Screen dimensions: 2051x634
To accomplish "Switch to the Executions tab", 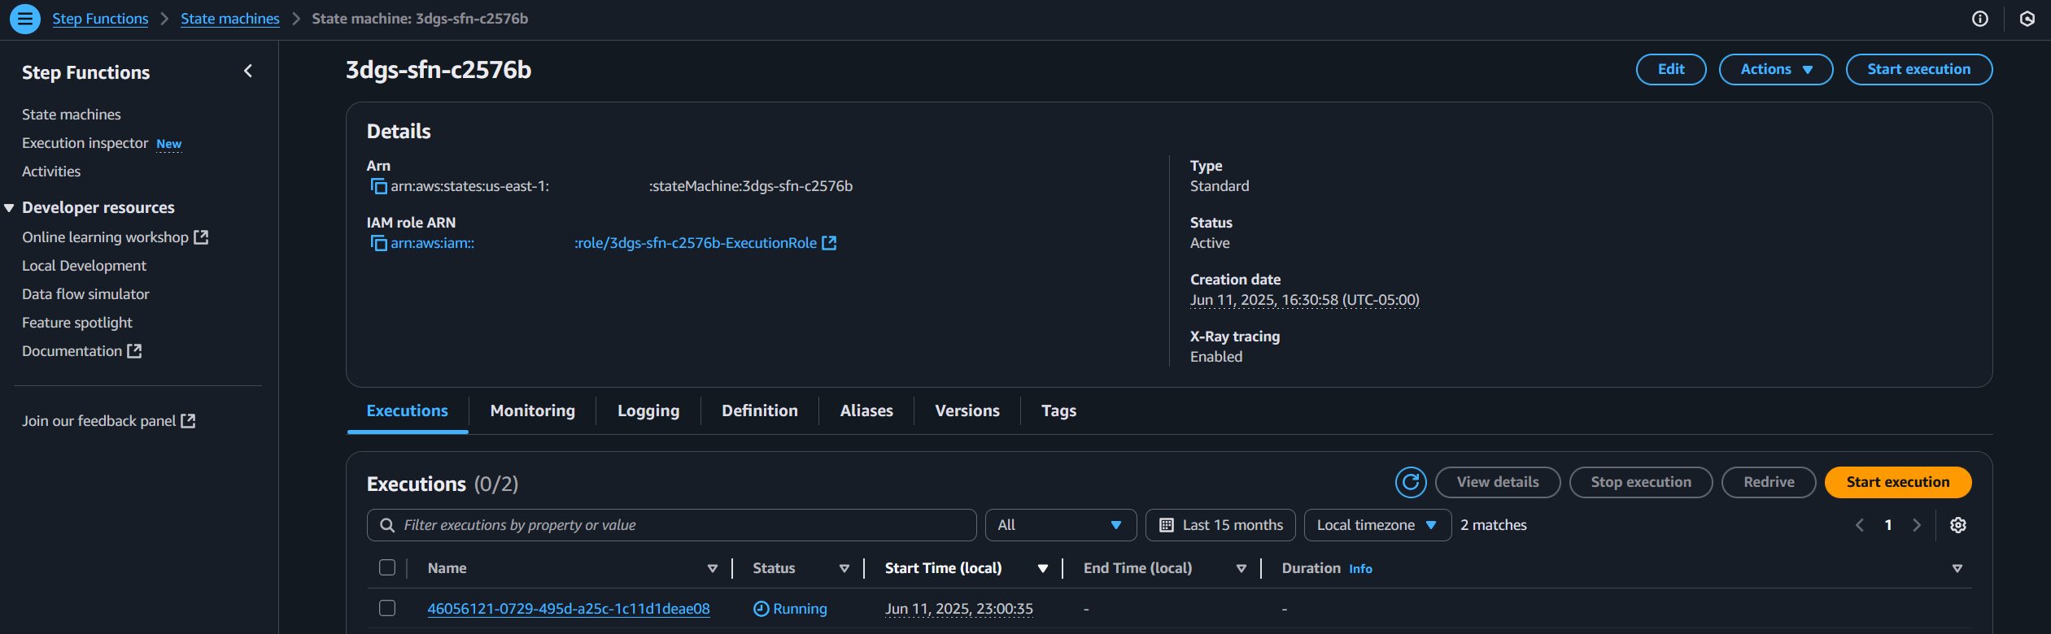I will [408, 410].
